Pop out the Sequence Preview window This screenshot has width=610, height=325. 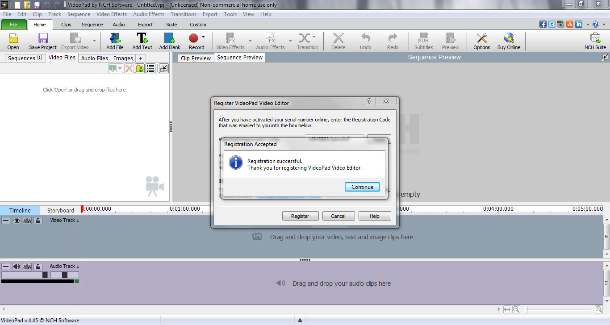click(x=605, y=57)
